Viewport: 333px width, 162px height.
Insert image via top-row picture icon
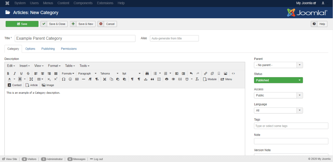226,74
